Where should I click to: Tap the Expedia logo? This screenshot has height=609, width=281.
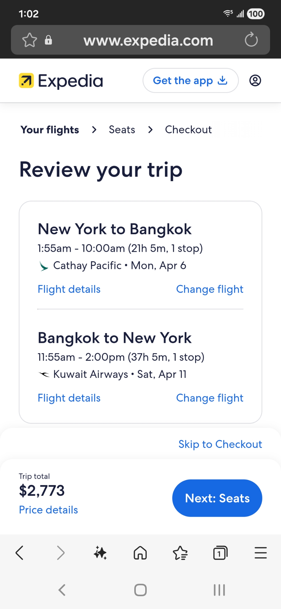click(x=61, y=81)
